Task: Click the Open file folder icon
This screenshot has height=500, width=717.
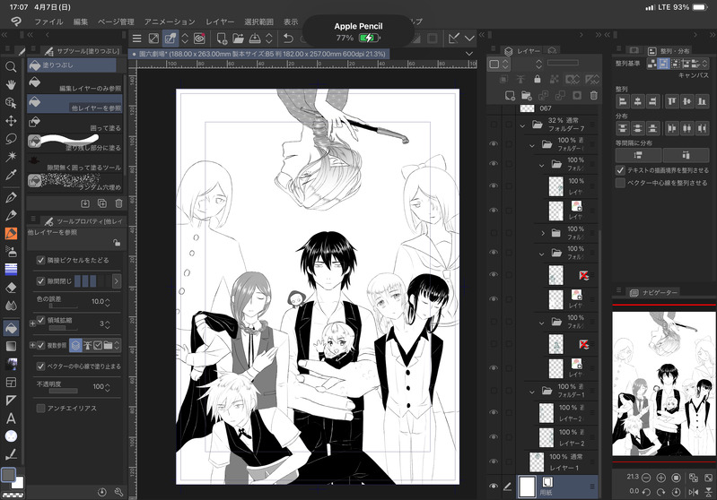Action: point(238,39)
